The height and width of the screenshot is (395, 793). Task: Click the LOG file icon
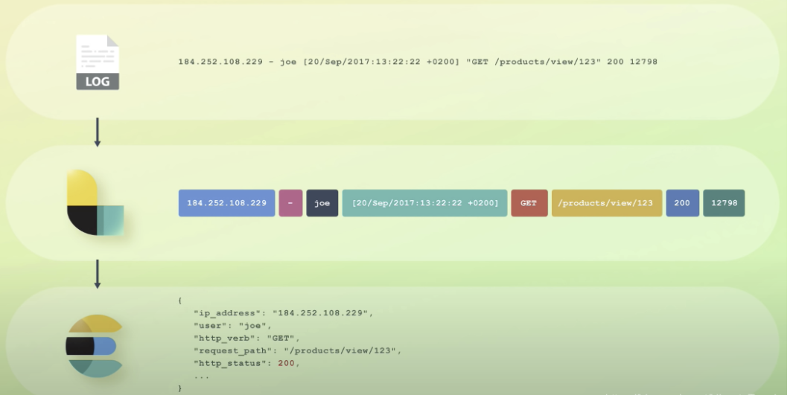[x=98, y=62]
